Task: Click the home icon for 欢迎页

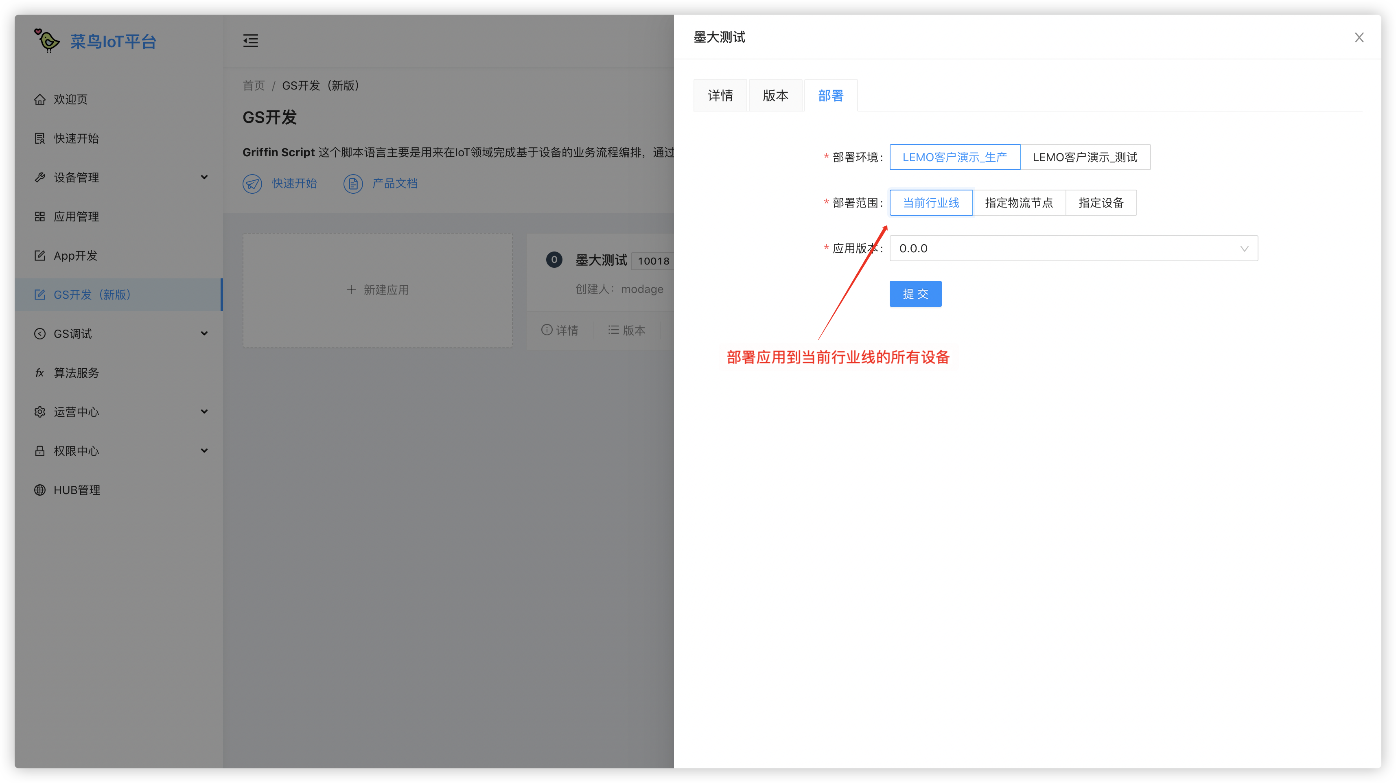Action: pos(39,100)
